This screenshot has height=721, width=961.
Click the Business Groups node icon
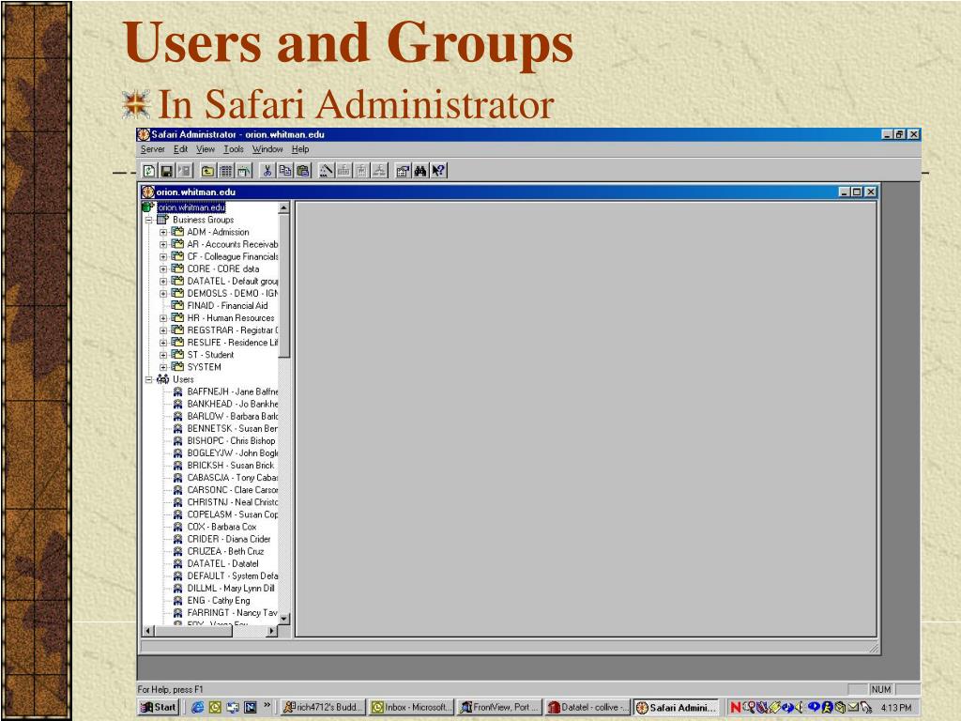tap(162, 220)
